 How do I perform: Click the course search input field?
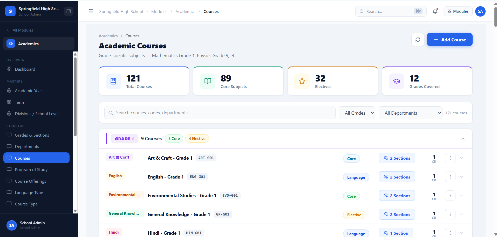point(220,113)
